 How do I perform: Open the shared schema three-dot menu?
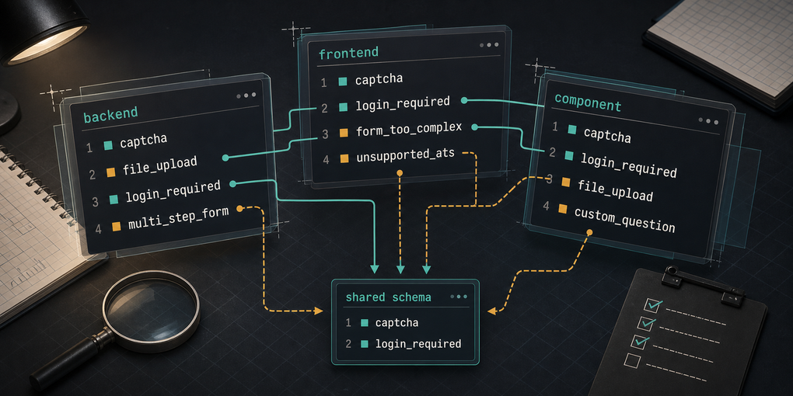pyautogui.click(x=458, y=297)
